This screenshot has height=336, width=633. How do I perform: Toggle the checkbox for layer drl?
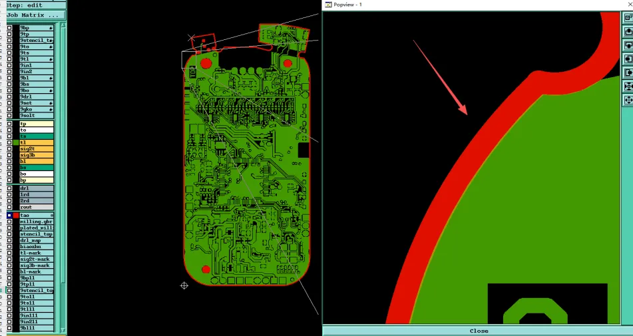(x=9, y=188)
